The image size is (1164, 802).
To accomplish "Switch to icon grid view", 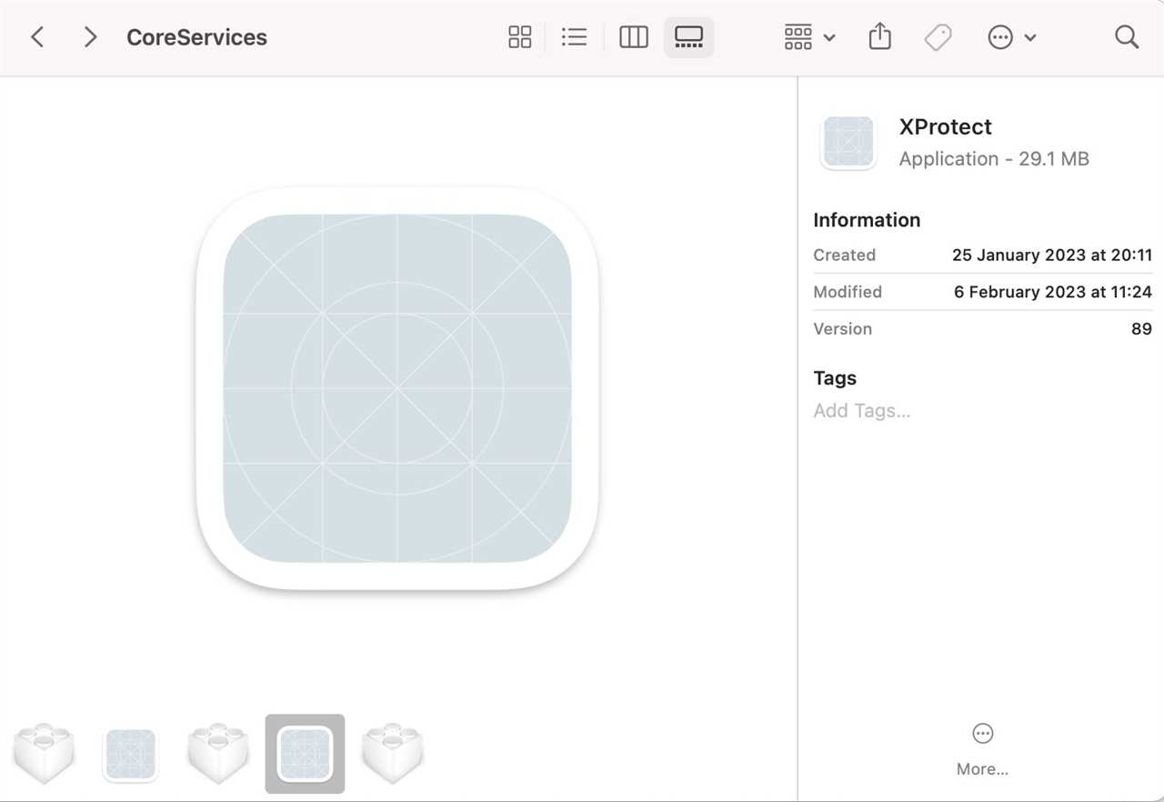I will pyautogui.click(x=519, y=37).
